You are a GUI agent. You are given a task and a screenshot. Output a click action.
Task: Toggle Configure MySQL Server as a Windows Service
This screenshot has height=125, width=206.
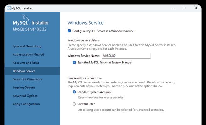(x=69, y=31)
